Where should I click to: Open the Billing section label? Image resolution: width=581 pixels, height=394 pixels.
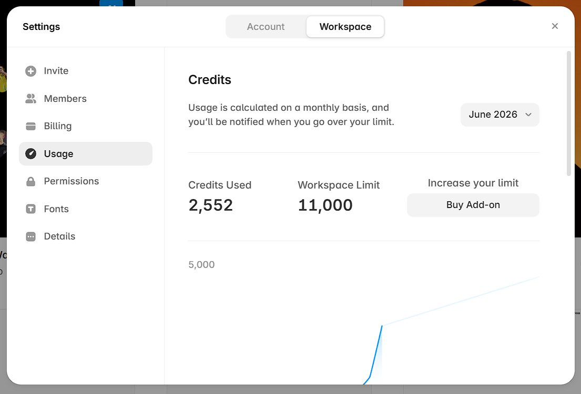pyautogui.click(x=58, y=126)
